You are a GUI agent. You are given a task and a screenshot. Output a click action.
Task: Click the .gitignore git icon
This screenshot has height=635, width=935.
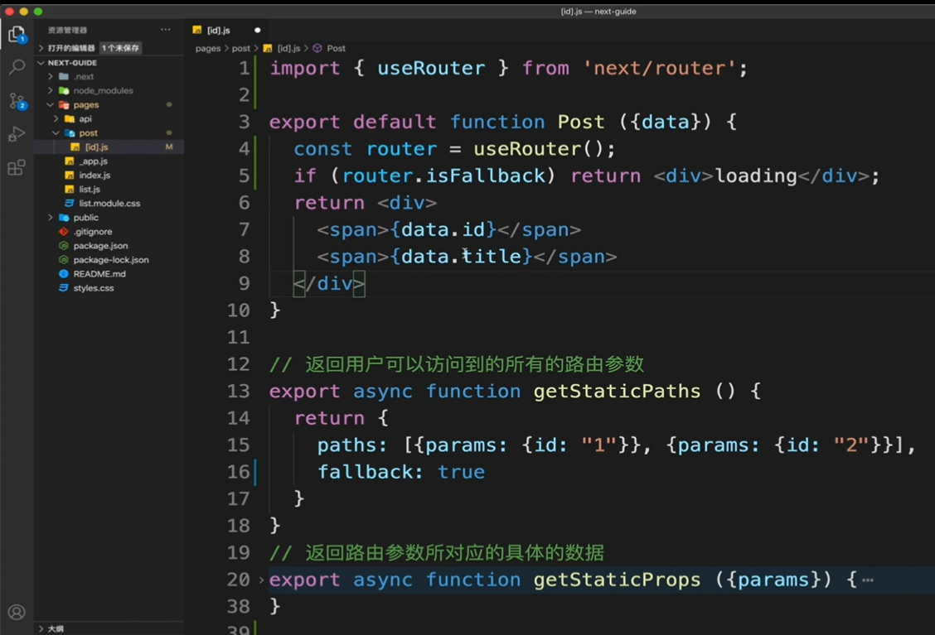64,232
